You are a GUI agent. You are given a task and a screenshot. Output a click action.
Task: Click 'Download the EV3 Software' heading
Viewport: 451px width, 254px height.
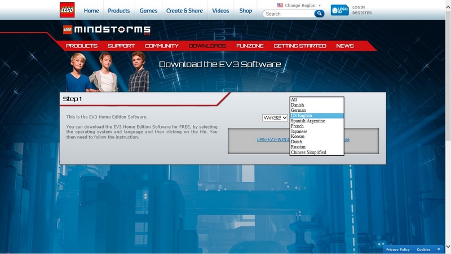[220, 64]
